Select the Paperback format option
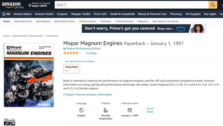Screen dimensions: 223x126 (x=72, y=69)
